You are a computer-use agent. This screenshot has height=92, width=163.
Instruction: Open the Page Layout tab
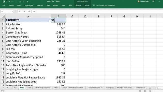coord(29,6)
